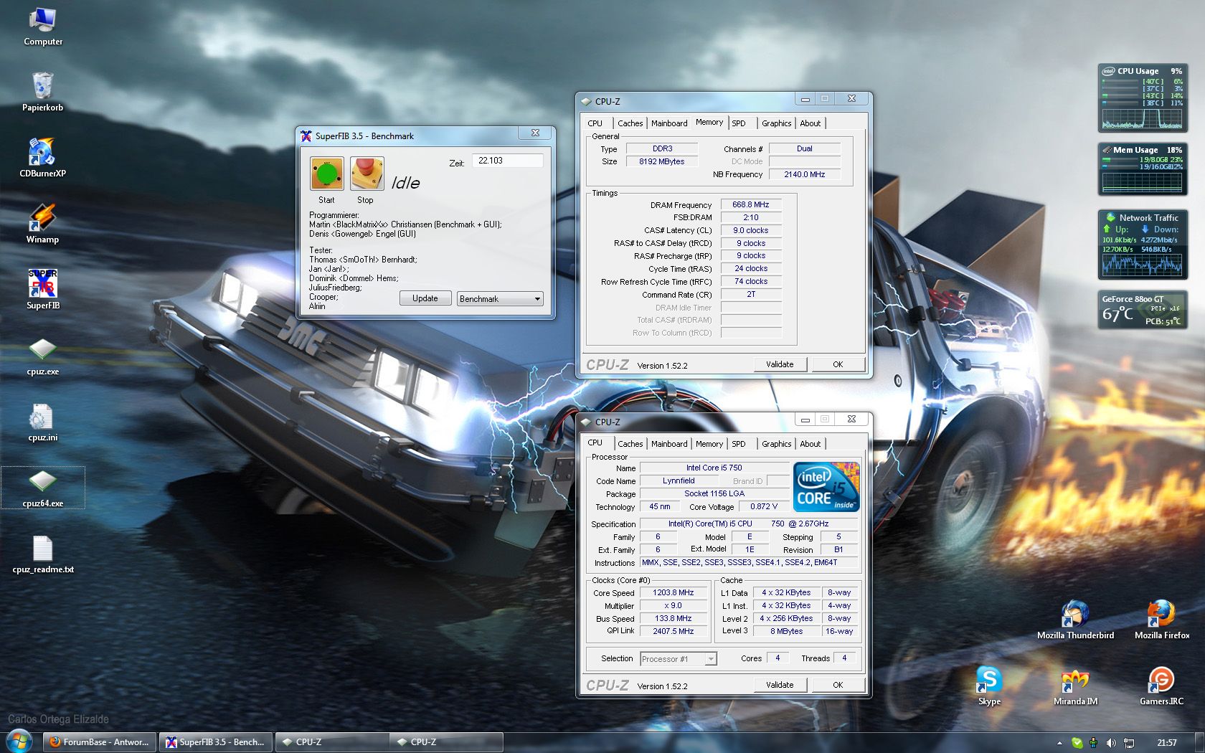Click the memory Size value 8192 MBytes

click(x=661, y=161)
